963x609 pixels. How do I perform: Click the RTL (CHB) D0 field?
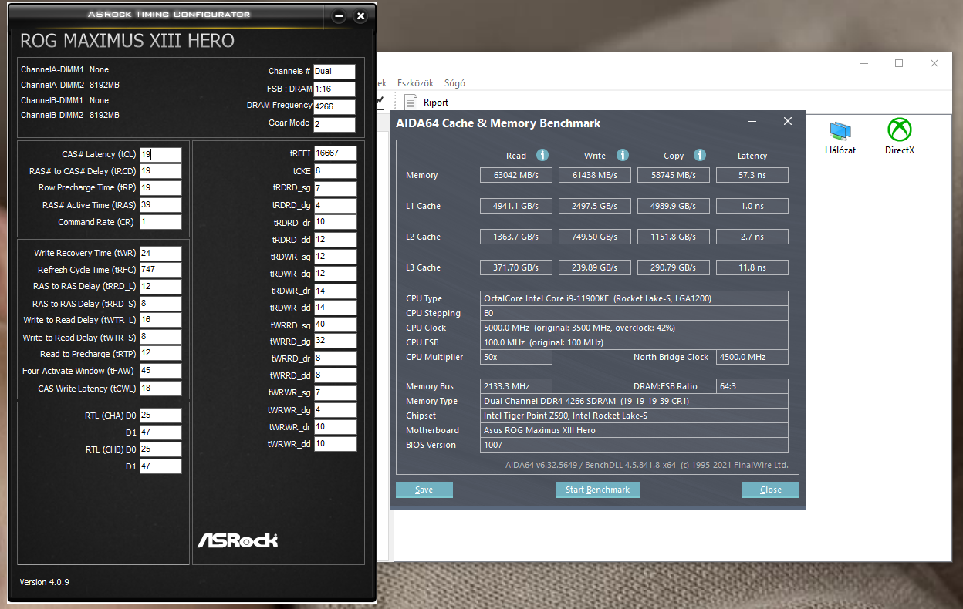pyautogui.click(x=160, y=449)
